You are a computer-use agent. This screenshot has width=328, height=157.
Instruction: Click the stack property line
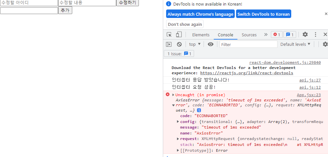tap(251, 145)
